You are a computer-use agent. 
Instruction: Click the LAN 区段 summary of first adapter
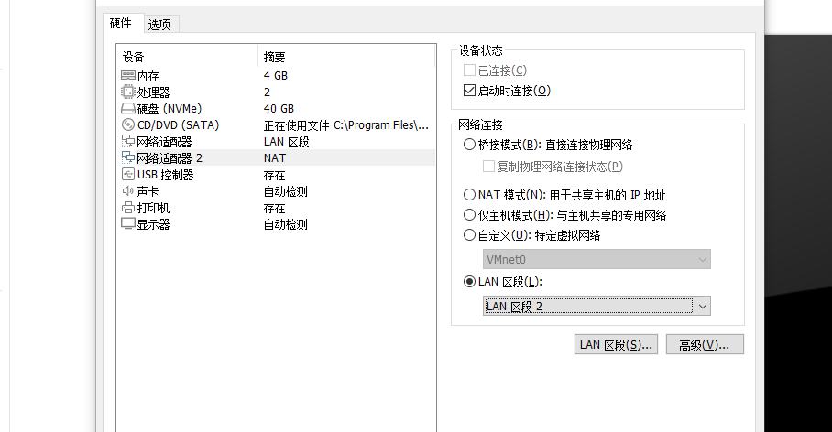tap(286, 142)
